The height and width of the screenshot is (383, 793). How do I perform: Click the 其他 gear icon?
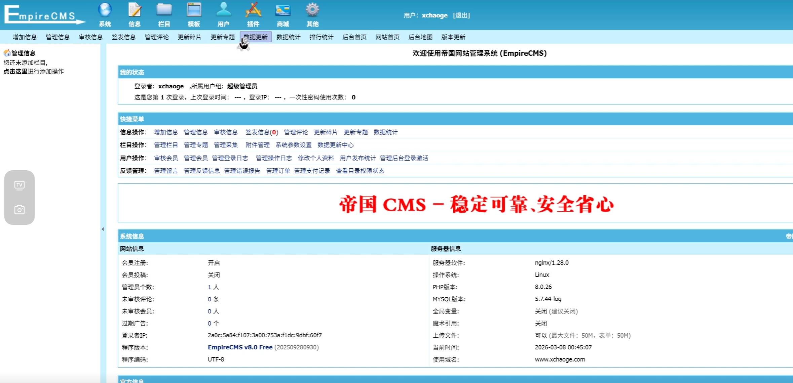(x=312, y=10)
